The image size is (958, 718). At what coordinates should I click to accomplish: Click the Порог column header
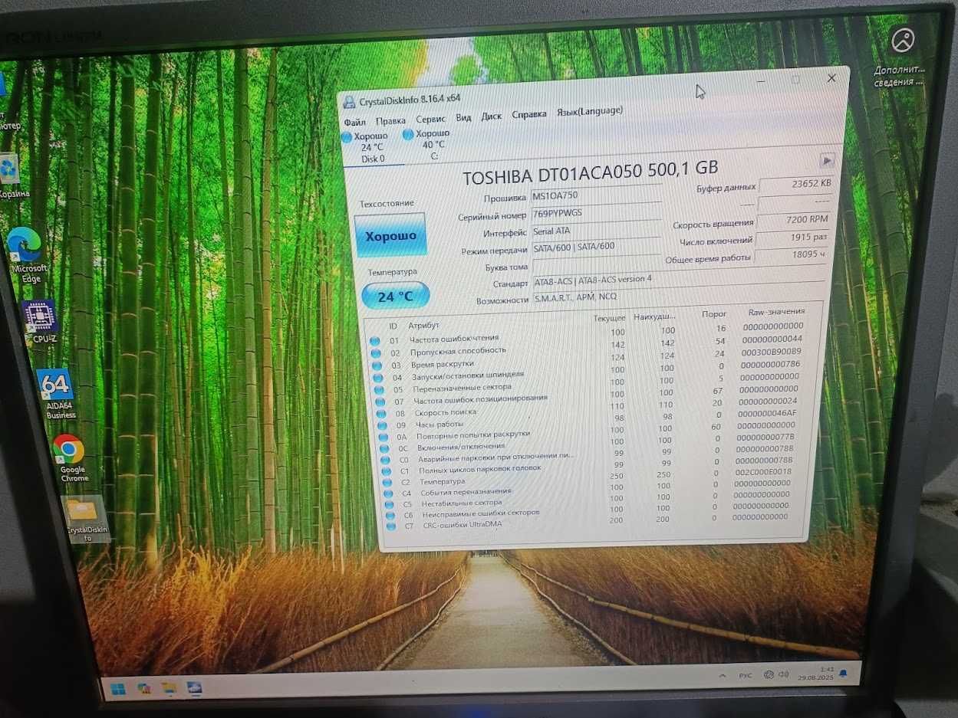click(714, 314)
